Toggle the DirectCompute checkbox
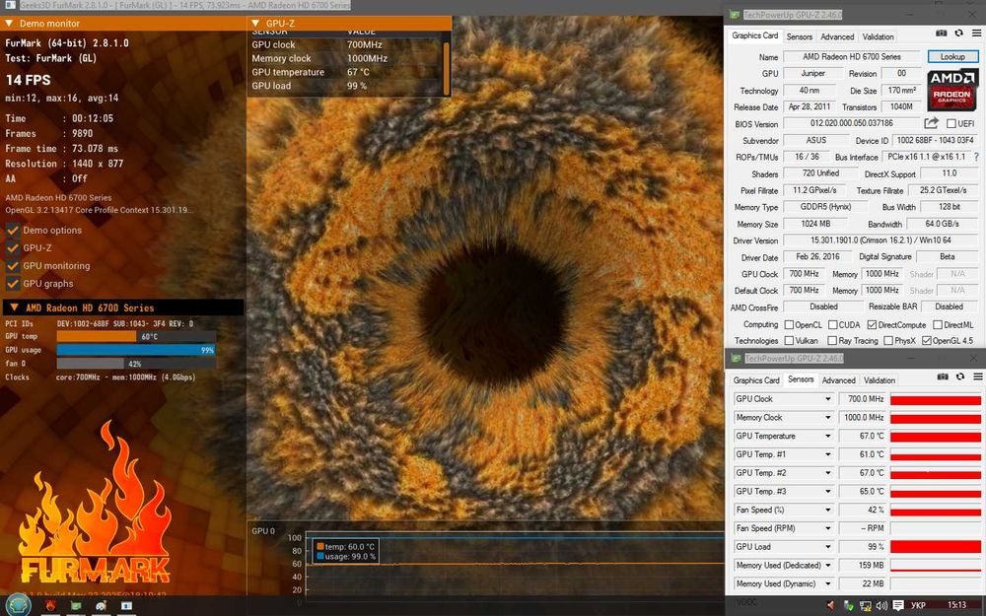The width and height of the screenshot is (986, 616). 872,325
